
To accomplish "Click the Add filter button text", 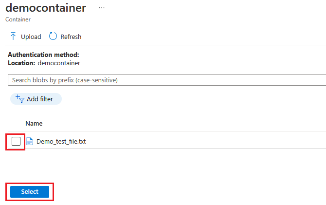I will tap(40, 99).
